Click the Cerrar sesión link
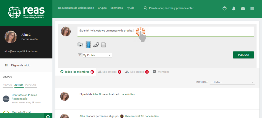This screenshot has width=262, height=118. [29, 39]
